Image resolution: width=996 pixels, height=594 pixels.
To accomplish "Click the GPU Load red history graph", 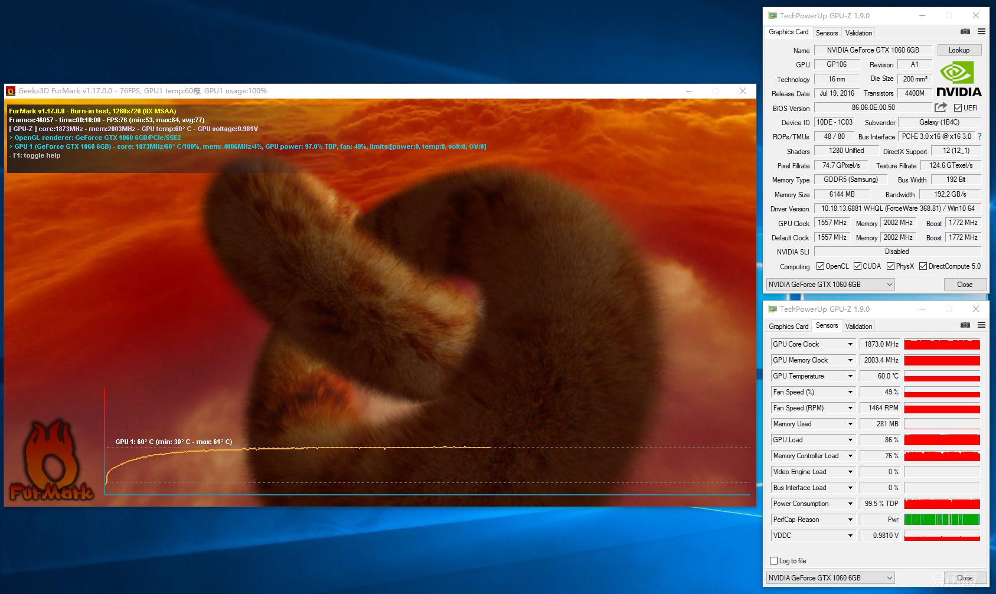I will (942, 440).
